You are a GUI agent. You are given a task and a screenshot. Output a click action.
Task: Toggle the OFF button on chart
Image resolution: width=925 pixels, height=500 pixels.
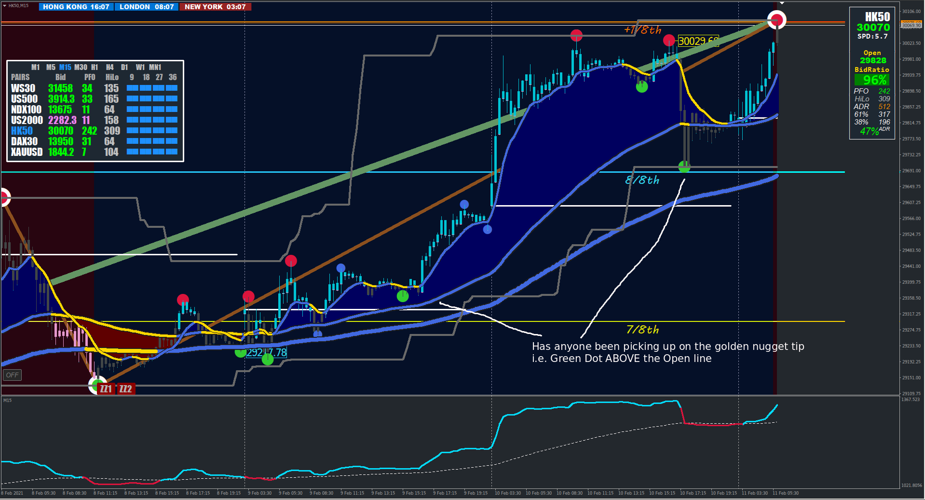[13, 375]
